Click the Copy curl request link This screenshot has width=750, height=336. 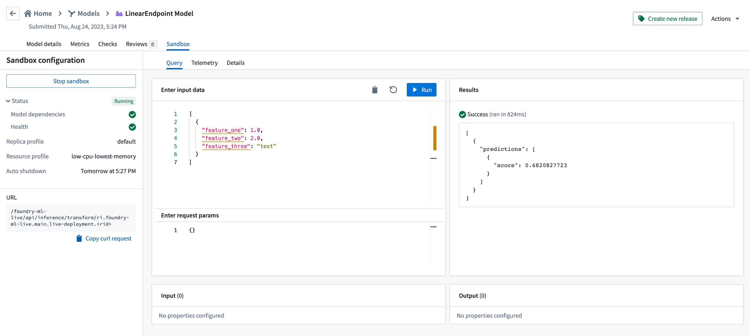click(x=103, y=238)
